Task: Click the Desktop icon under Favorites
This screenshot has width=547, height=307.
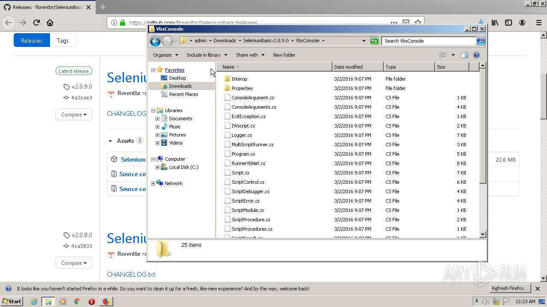Action: click(164, 78)
